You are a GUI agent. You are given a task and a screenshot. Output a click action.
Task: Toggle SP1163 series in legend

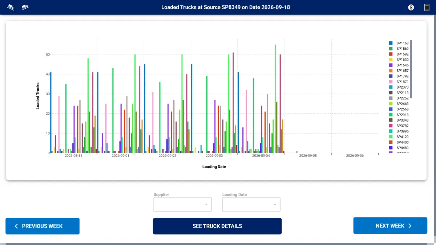point(399,43)
